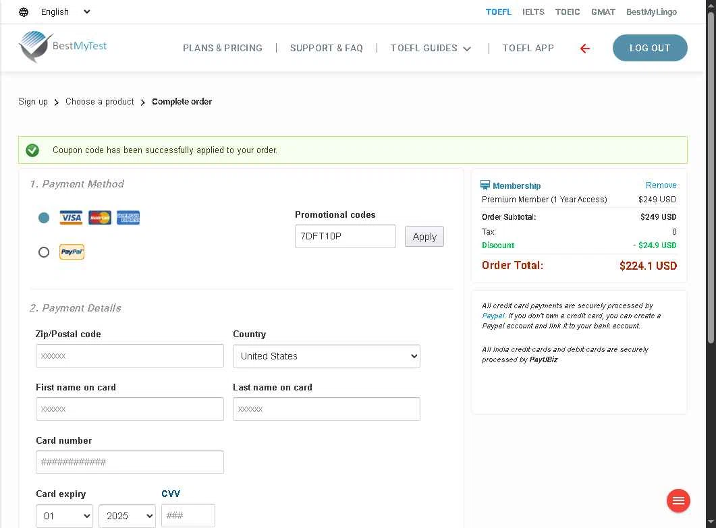Click the globe language icon
The height and width of the screenshot is (528, 716).
click(24, 12)
